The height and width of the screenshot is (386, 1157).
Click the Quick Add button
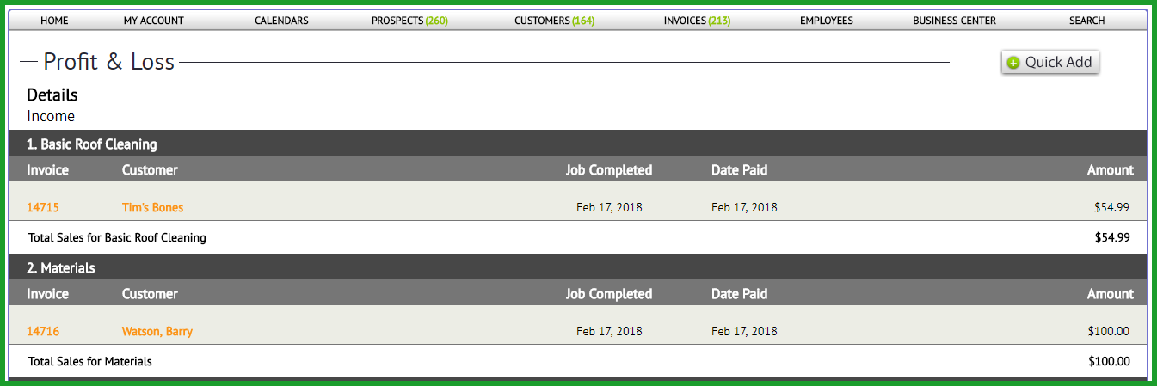pos(1050,62)
